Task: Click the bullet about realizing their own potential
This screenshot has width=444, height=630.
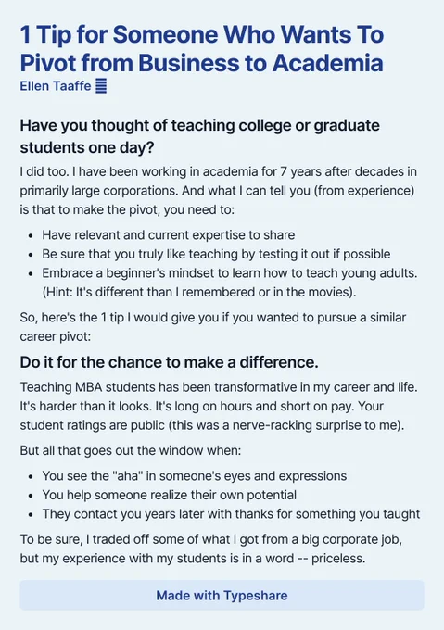Action: click(x=169, y=495)
